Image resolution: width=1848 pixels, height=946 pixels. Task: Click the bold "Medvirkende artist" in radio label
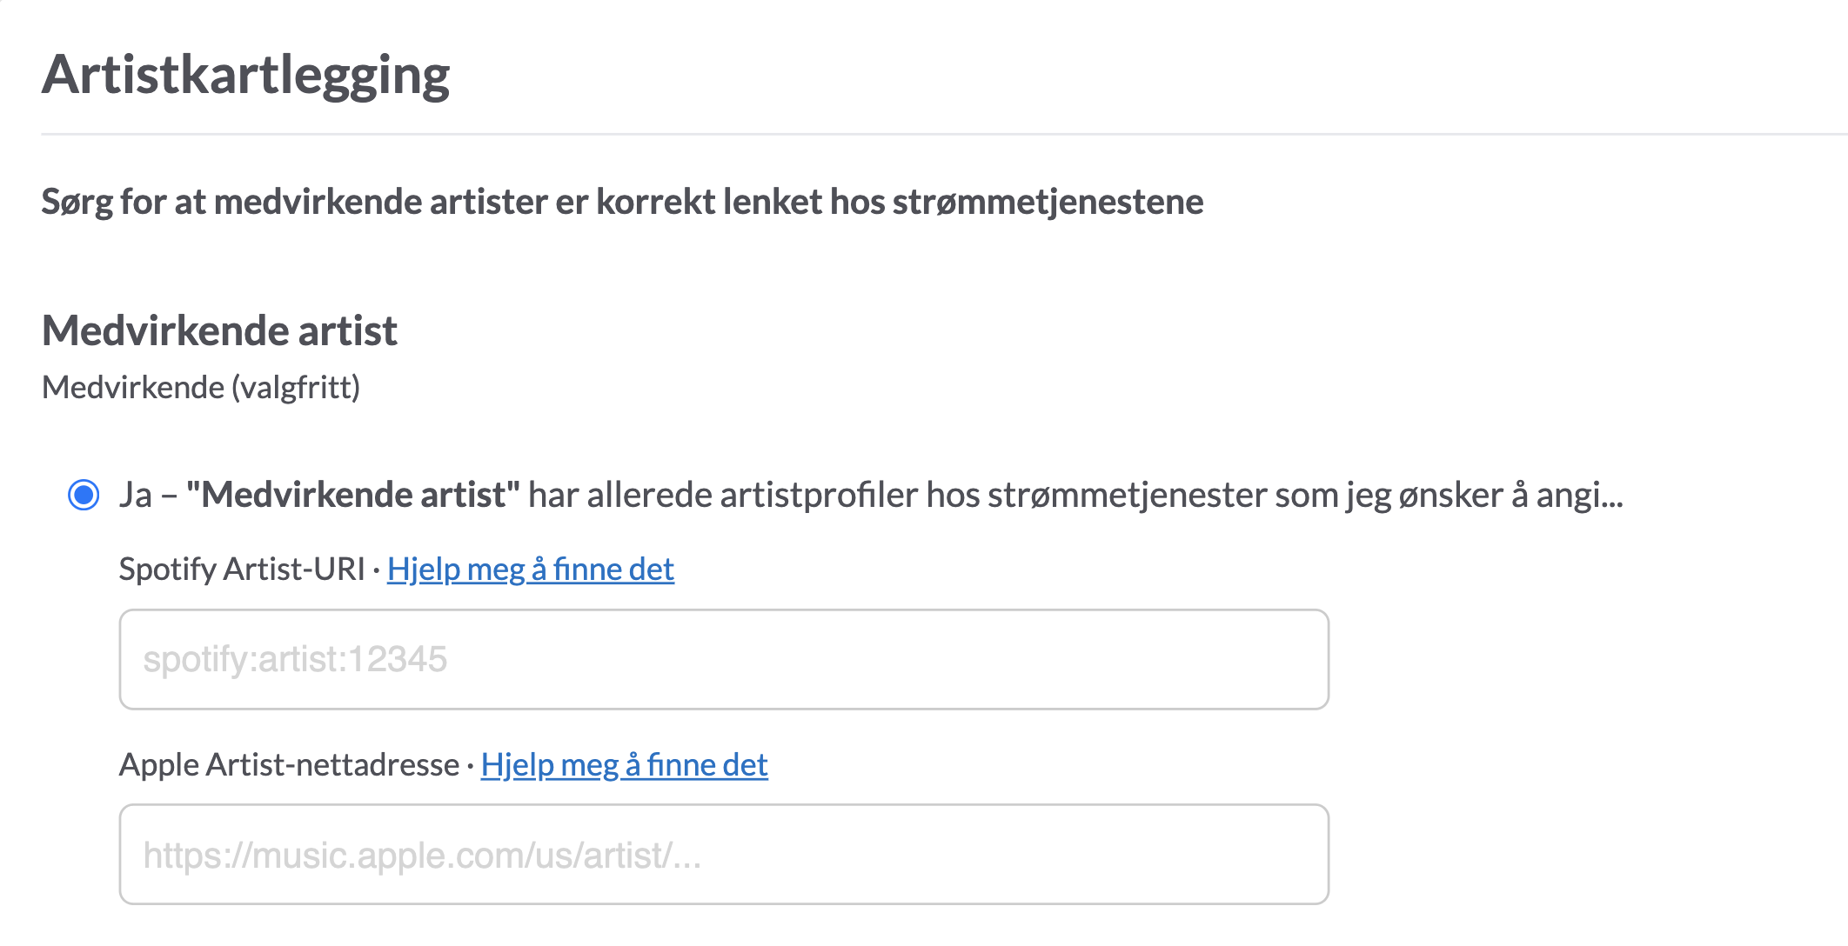353,495
